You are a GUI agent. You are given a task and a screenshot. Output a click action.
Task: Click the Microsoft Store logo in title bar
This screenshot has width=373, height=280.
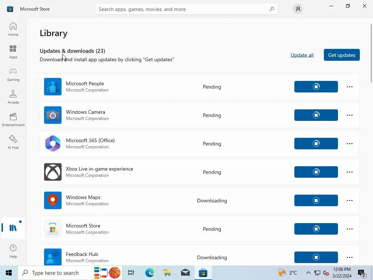coord(10,9)
